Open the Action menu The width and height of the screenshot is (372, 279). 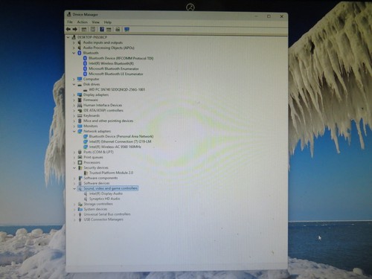(82, 22)
